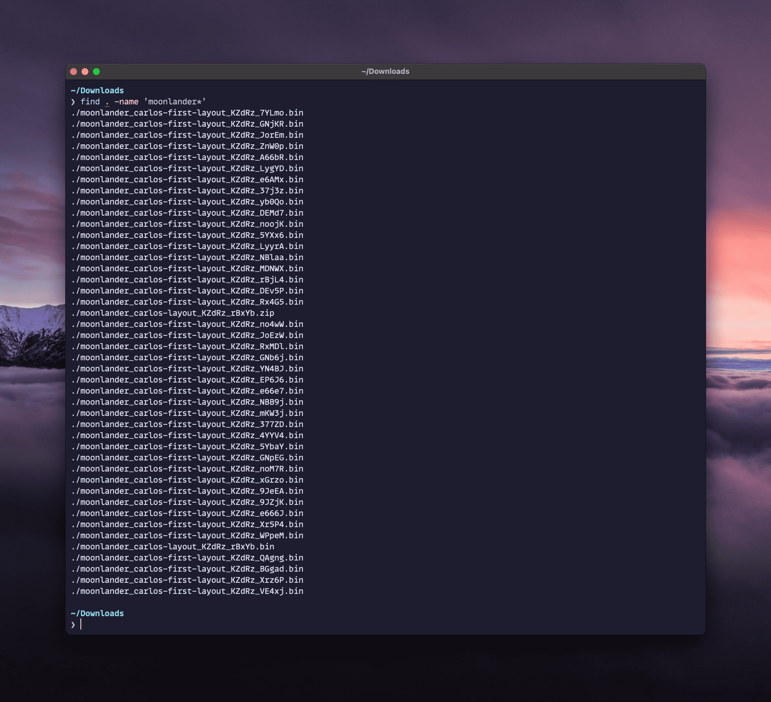Click the file ending in 4YYV4.bin

pos(187,436)
